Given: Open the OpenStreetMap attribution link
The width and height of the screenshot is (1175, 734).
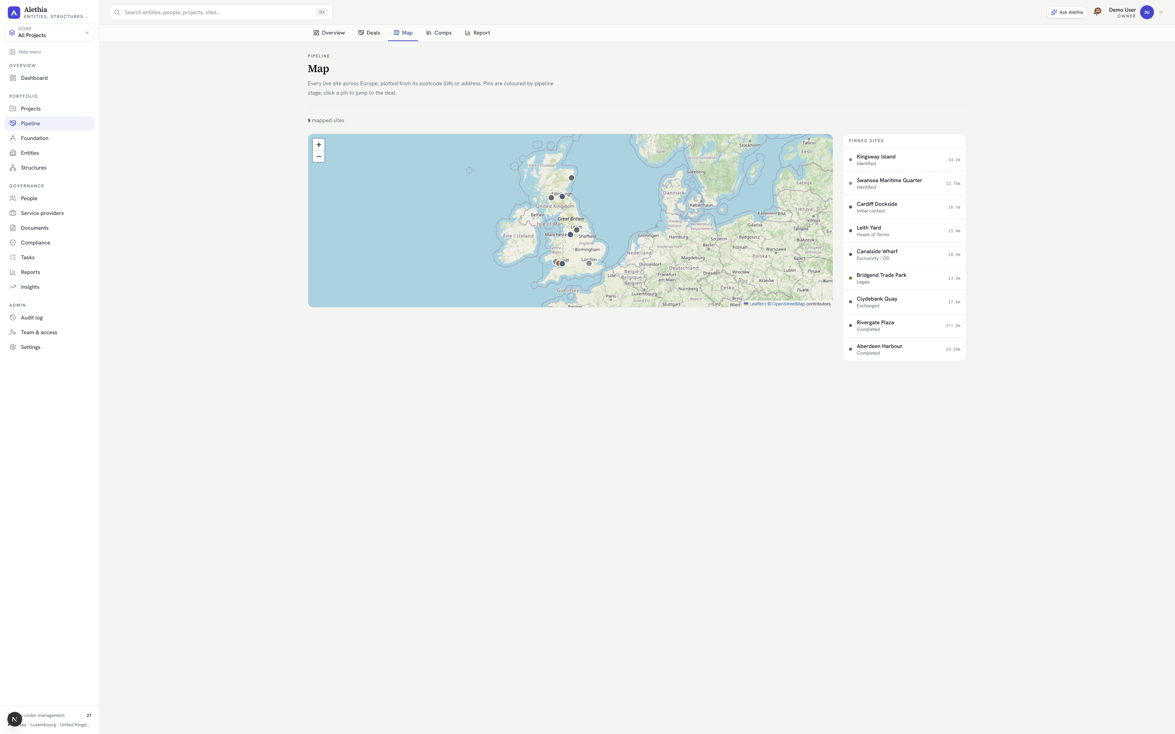Looking at the screenshot, I should pos(789,304).
